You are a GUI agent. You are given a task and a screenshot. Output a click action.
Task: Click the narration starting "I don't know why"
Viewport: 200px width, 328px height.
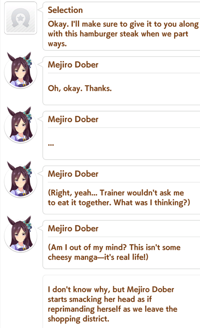[112, 304]
